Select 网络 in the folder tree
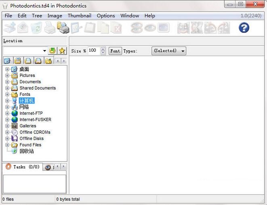 (x=24, y=107)
